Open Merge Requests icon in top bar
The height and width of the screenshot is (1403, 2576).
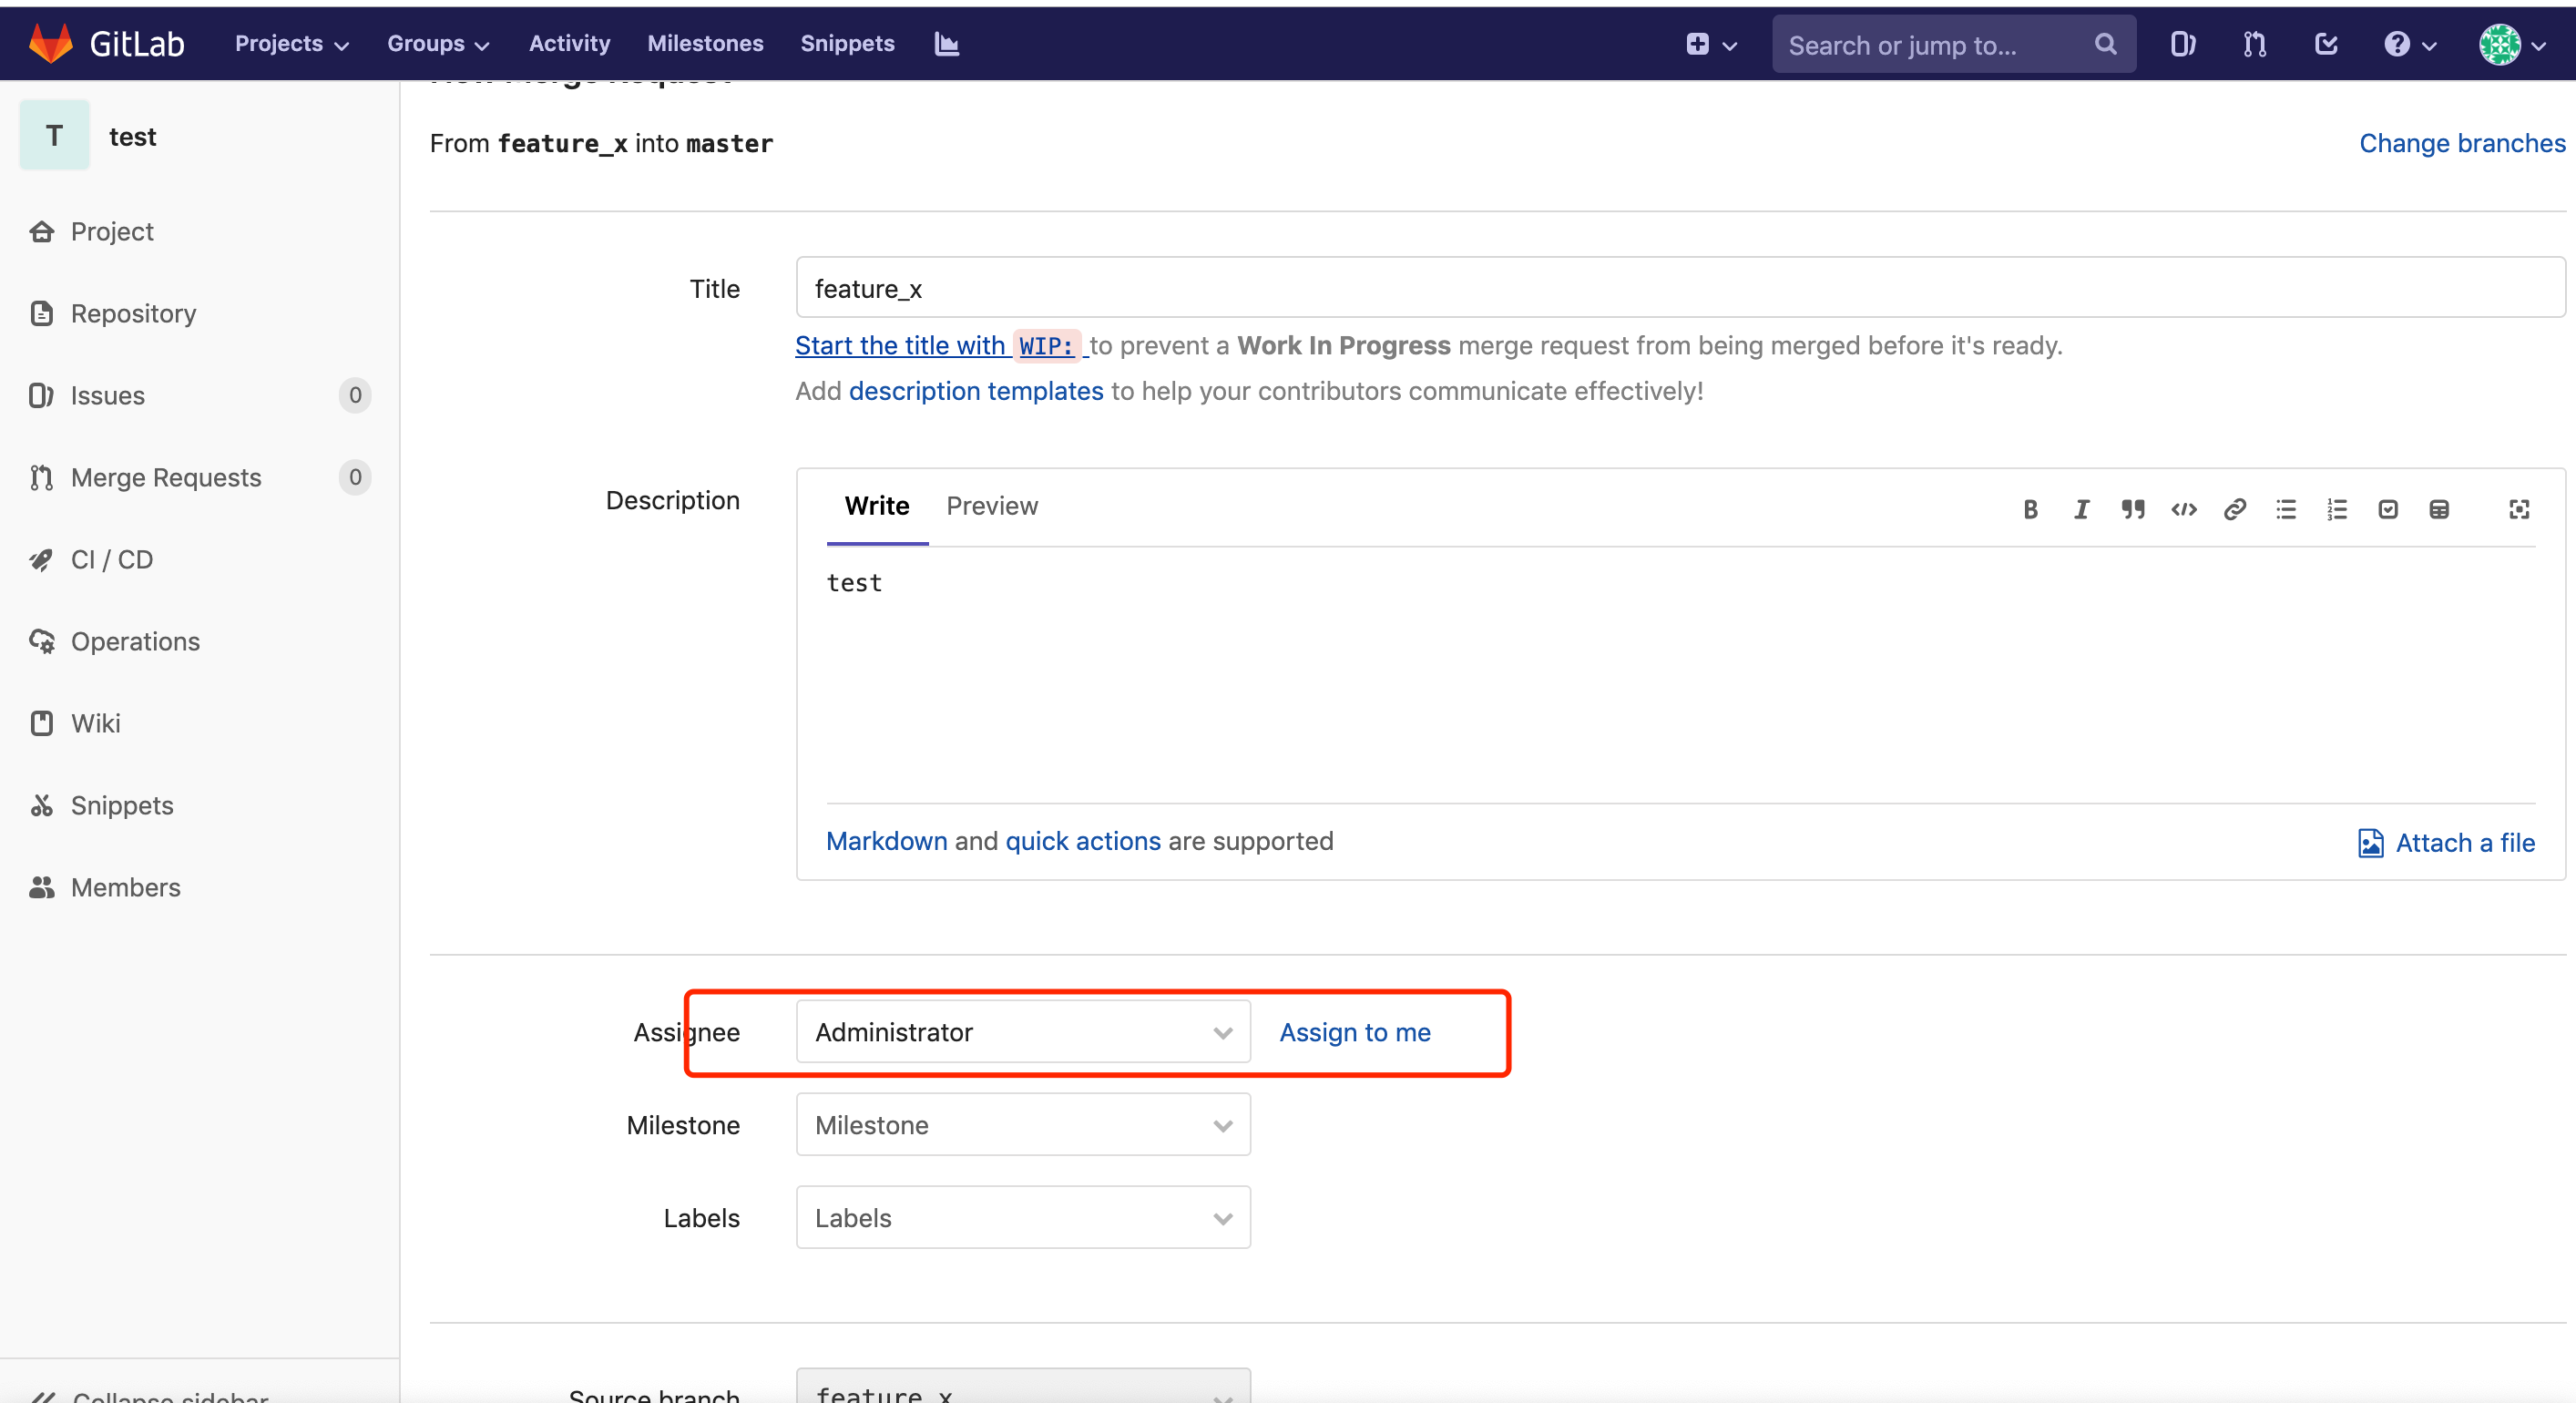[x=2254, y=44]
